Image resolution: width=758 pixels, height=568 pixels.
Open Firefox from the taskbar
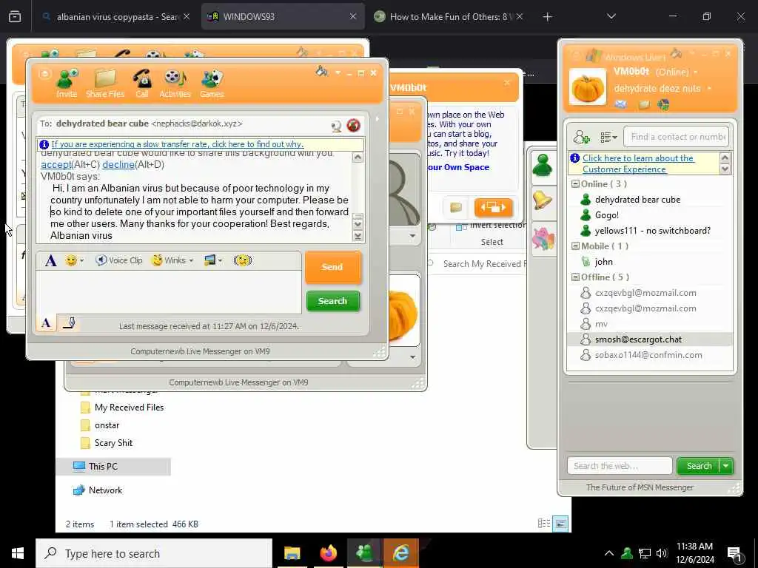(328, 553)
